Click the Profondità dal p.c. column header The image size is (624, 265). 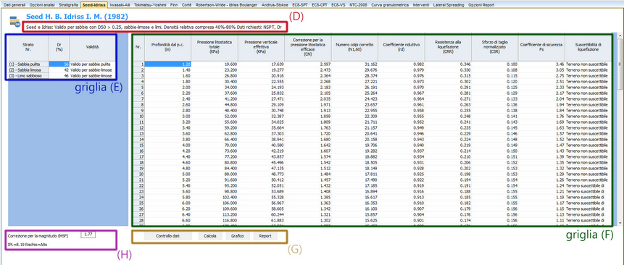click(167, 47)
